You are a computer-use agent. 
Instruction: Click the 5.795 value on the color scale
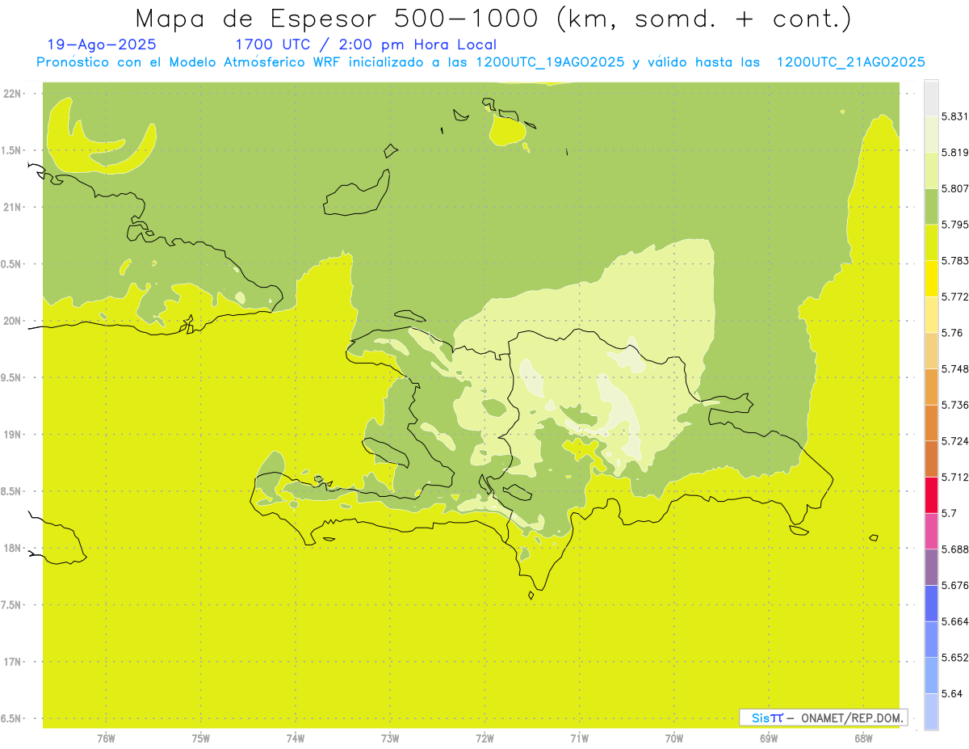pyautogui.click(x=955, y=225)
